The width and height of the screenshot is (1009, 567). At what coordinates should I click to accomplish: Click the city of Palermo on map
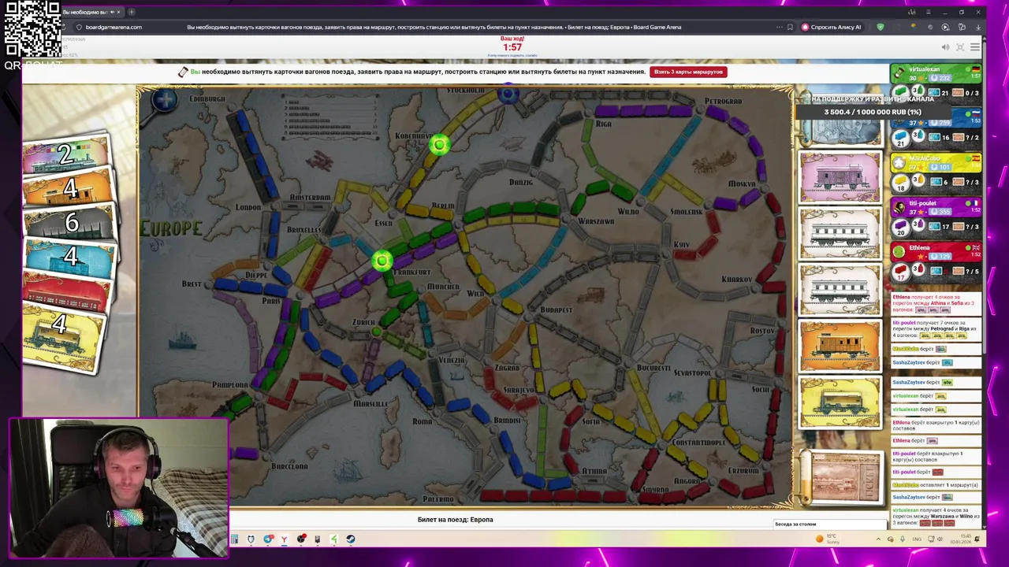tap(438, 499)
